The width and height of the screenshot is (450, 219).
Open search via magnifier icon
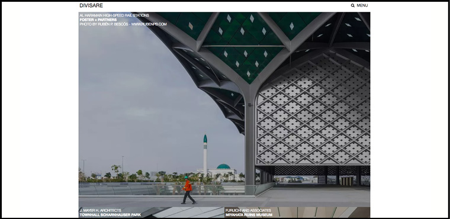tap(353, 5)
